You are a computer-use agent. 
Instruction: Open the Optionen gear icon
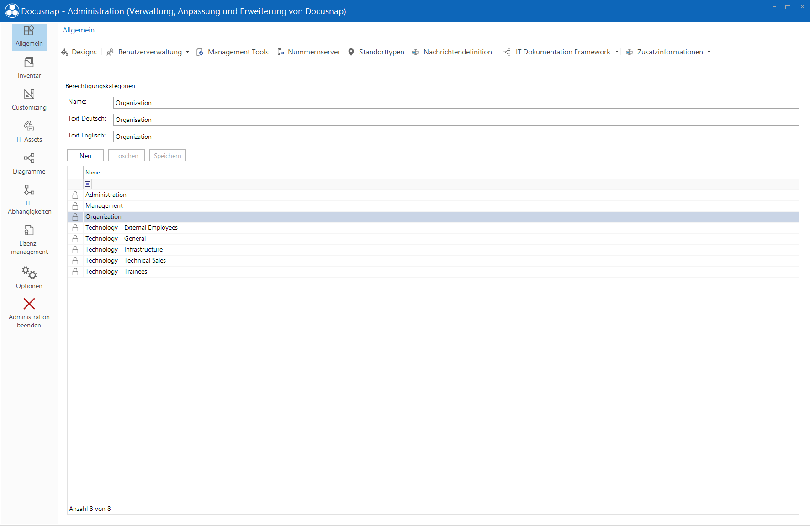tap(29, 273)
